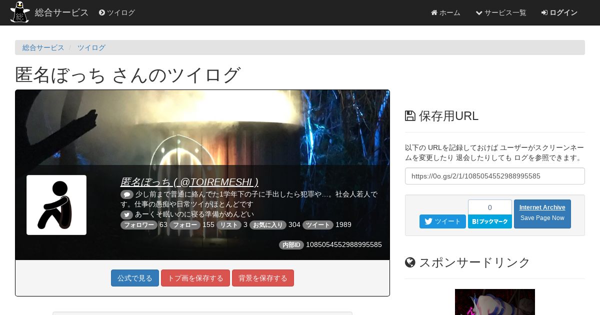Click the ツイート count badge
The height and width of the screenshot is (315, 600).
click(318, 225)
